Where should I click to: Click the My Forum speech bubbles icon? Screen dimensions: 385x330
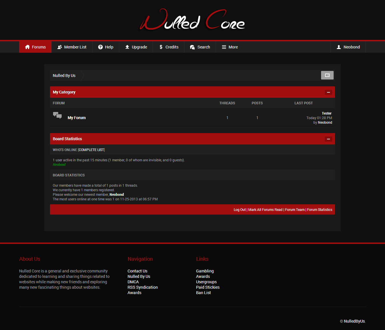tap(57, 115)
